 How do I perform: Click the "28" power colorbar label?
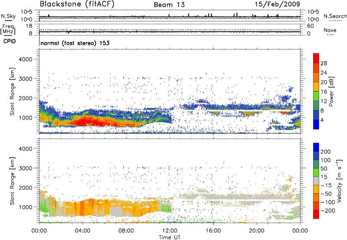[324, 63]
